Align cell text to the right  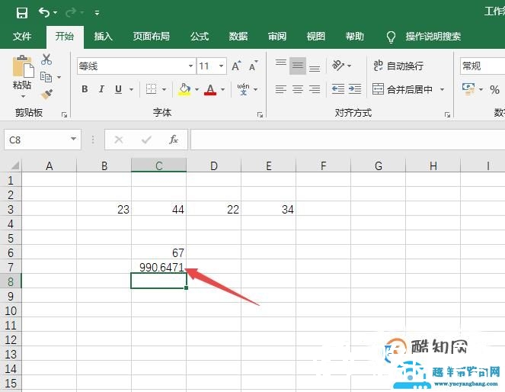(315, 89)
